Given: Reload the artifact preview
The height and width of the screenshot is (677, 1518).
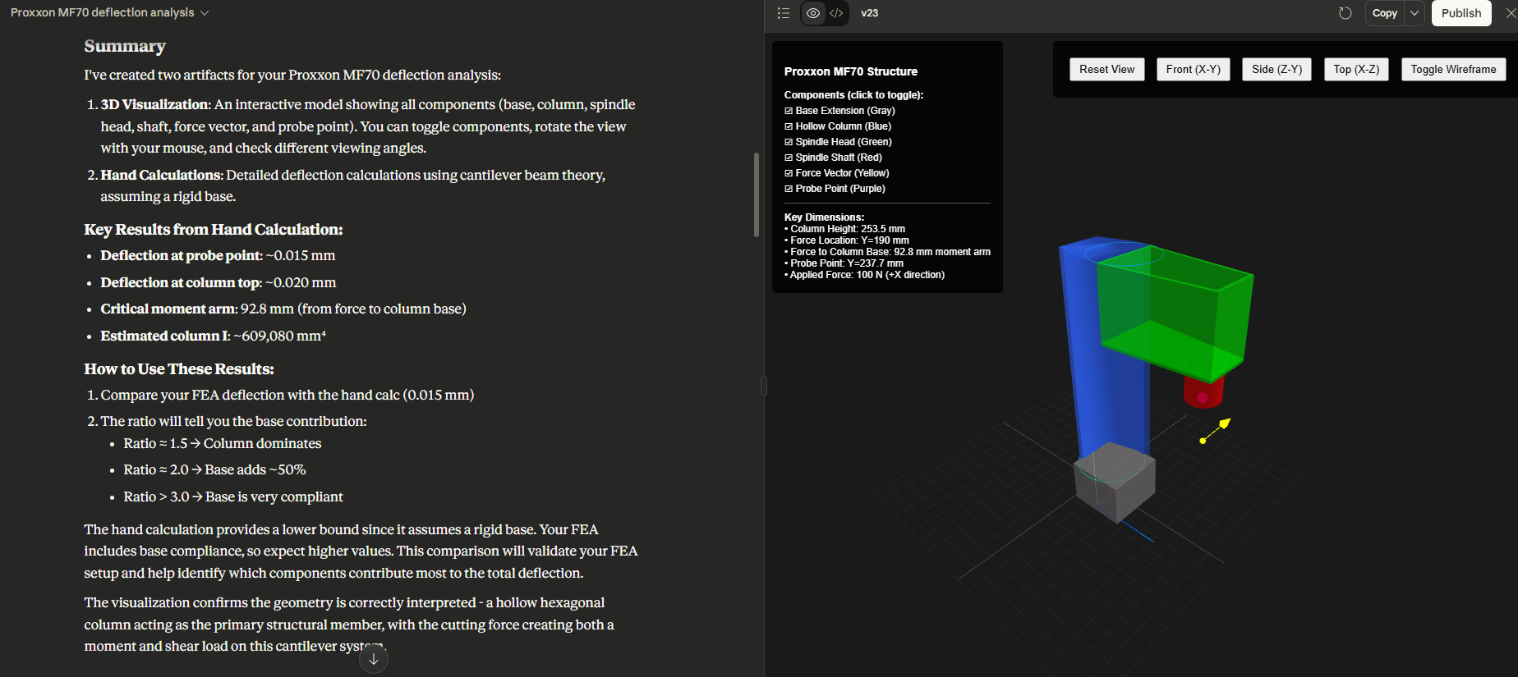Looking at the screenshot, I should [x=1345, y=13].
